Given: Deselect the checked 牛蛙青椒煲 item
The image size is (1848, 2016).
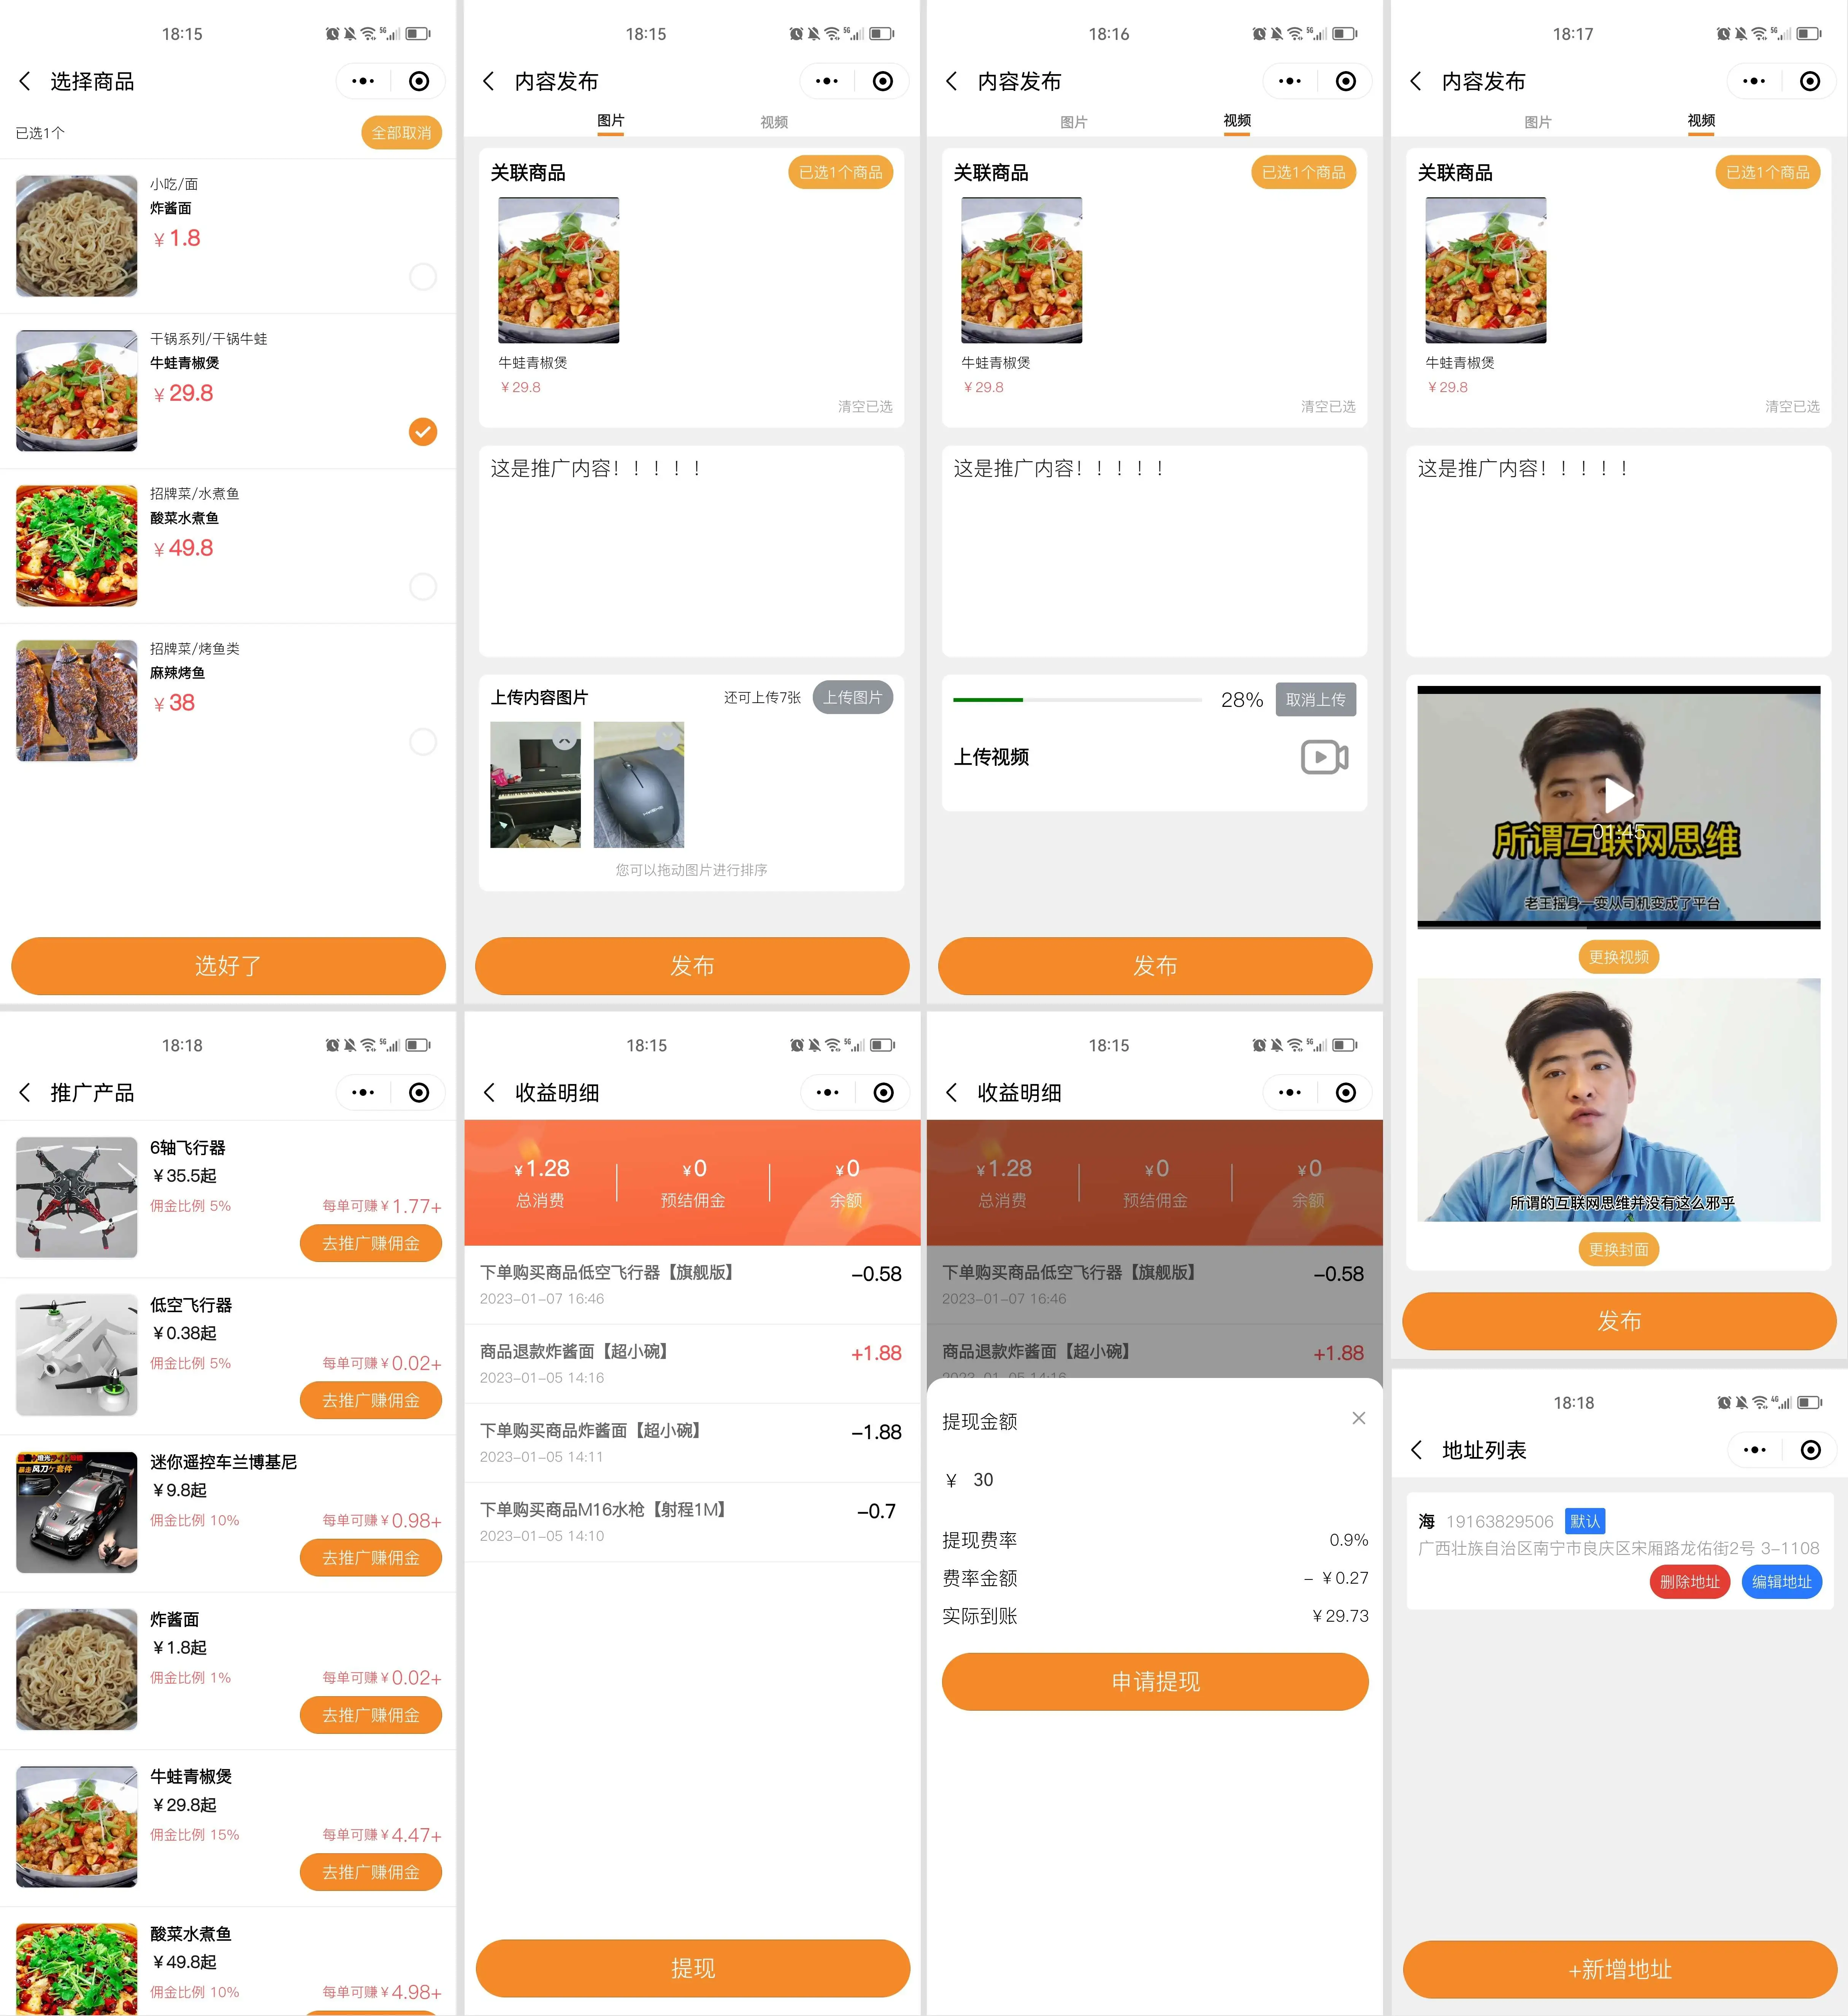Looking at the screenshot, I should pyautogui.click(x=423, y=431).
